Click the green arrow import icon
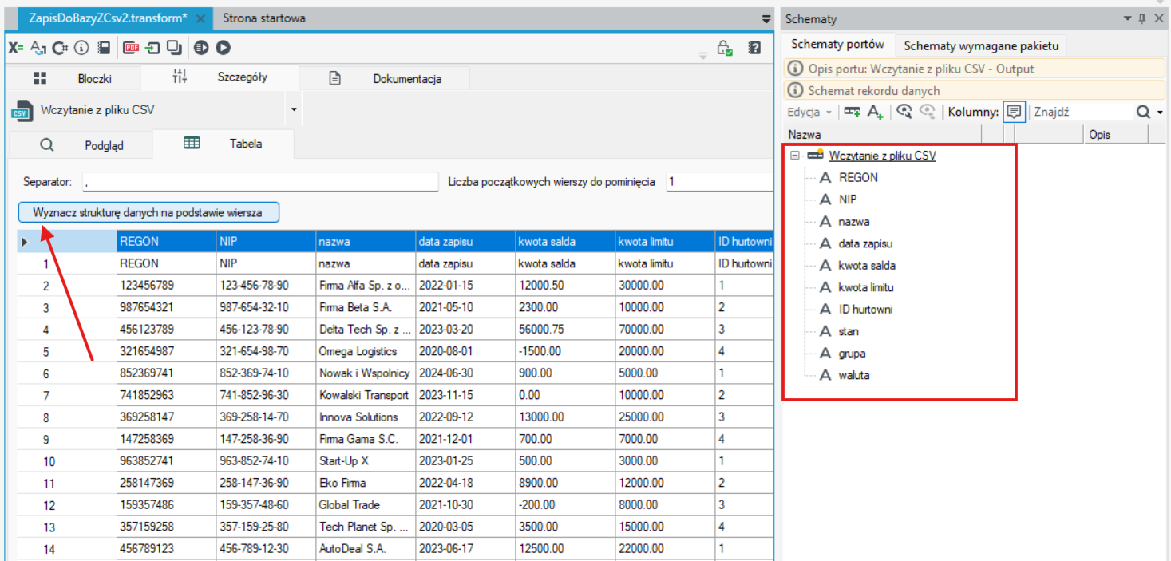Image resolution: width=1171 pixels, height=561 pixels. click(152, 48)
